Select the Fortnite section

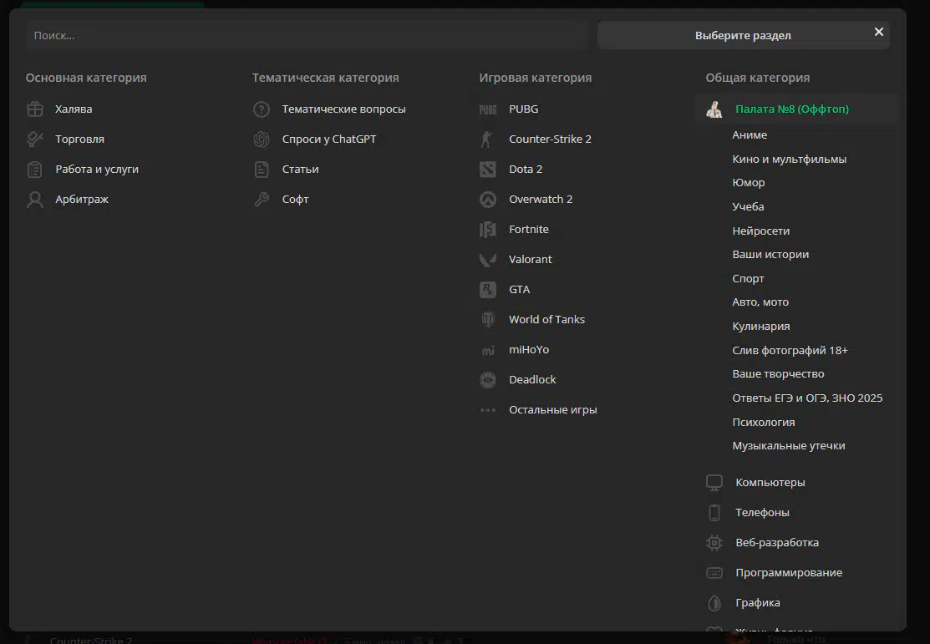coord(529,230)
